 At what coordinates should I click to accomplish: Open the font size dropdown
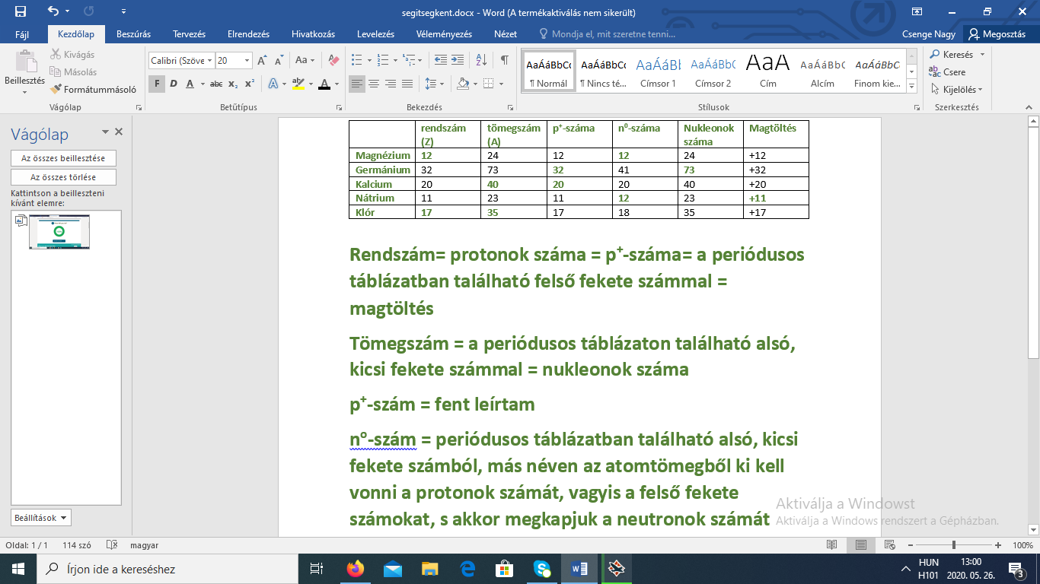tap(247, 60)
